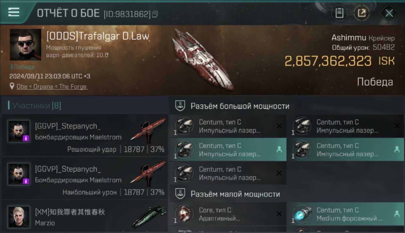Open the hamburger main menu

14,12
